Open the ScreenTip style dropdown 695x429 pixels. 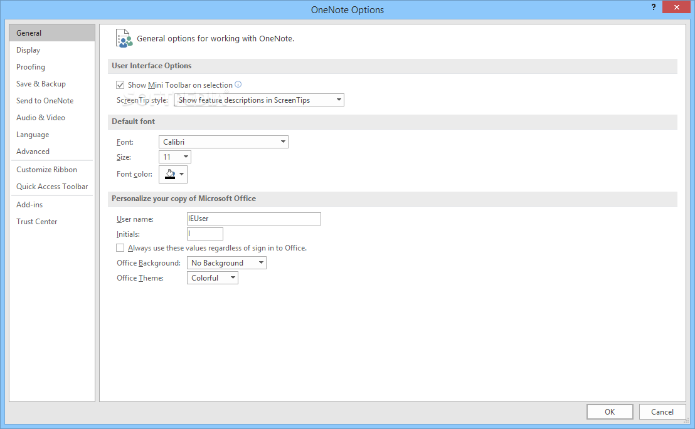259,100
